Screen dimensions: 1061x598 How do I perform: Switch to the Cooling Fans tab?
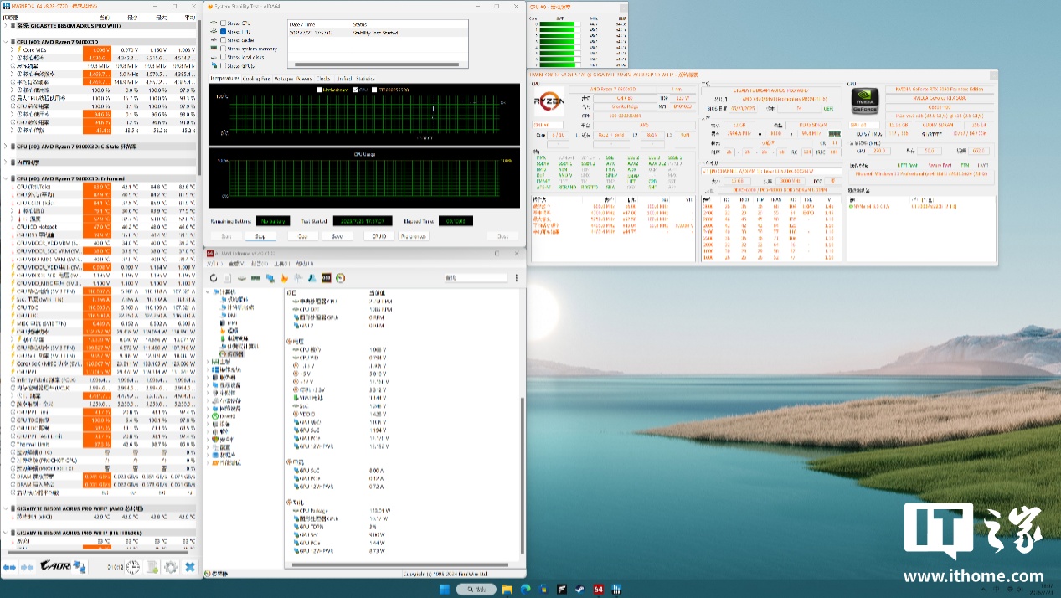point(256,78)
